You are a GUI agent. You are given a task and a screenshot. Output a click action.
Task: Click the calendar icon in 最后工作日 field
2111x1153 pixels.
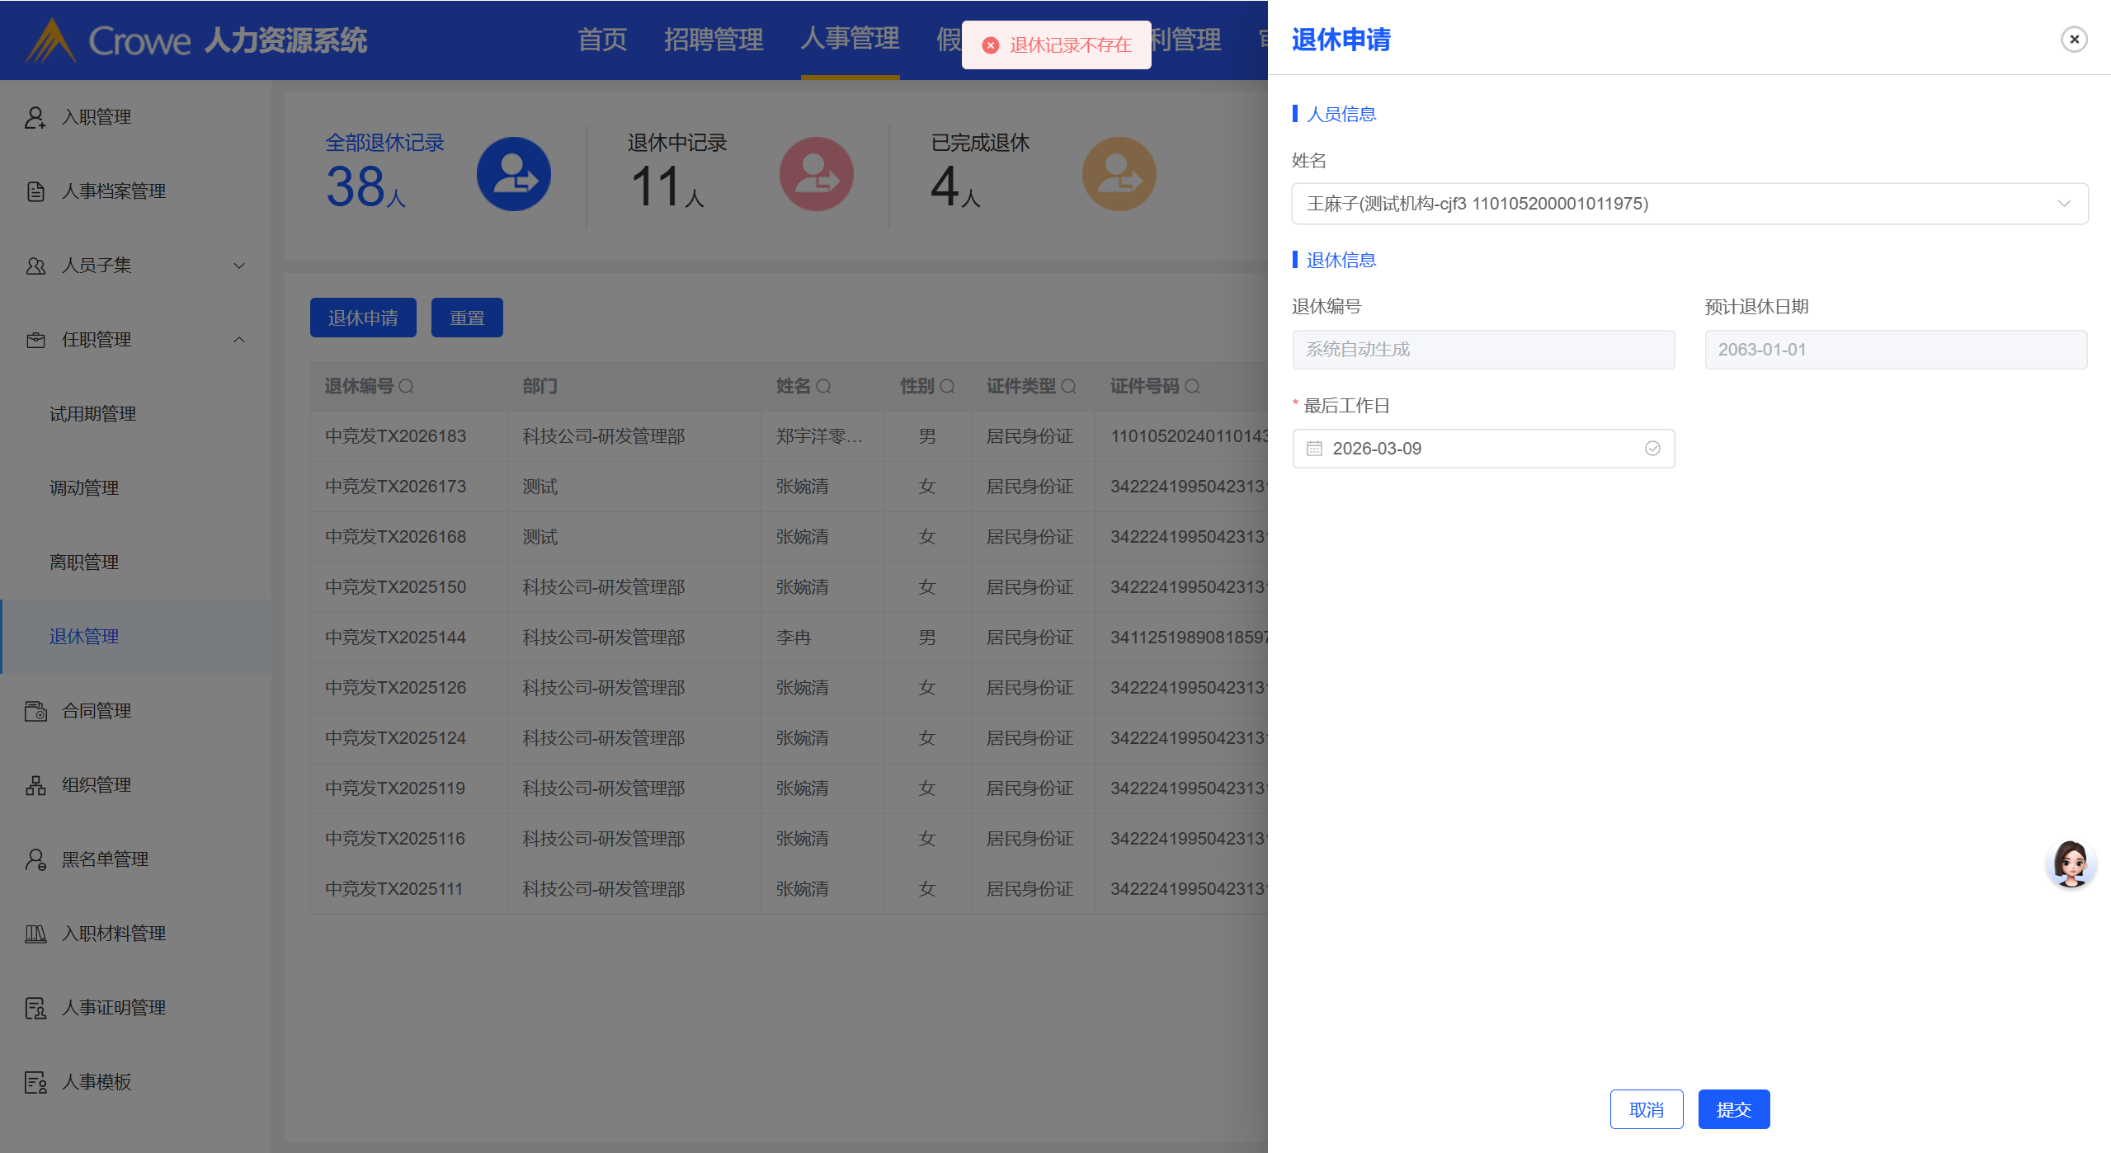[x=1314, y=449]
